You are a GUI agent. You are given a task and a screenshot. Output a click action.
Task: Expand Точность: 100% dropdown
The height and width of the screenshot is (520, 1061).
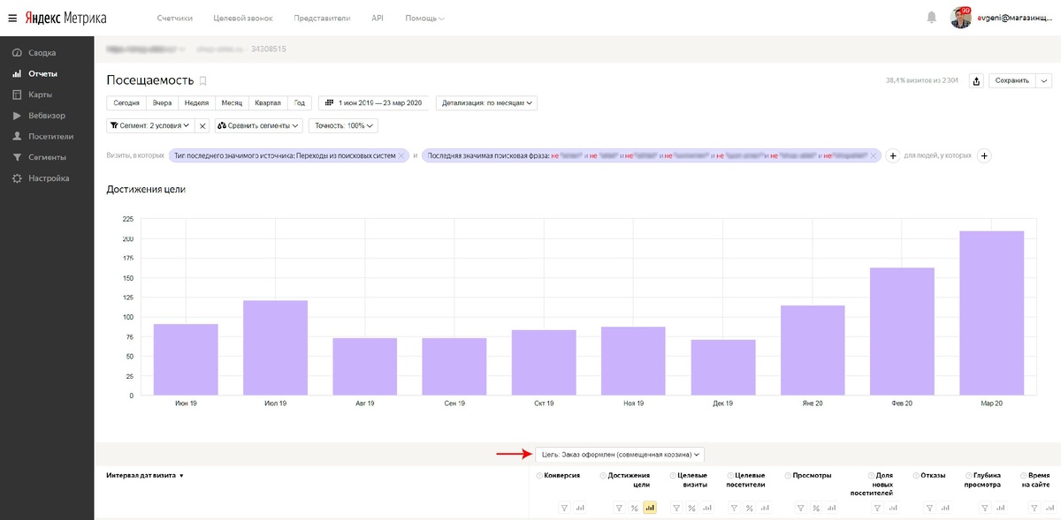click(344, 125)
